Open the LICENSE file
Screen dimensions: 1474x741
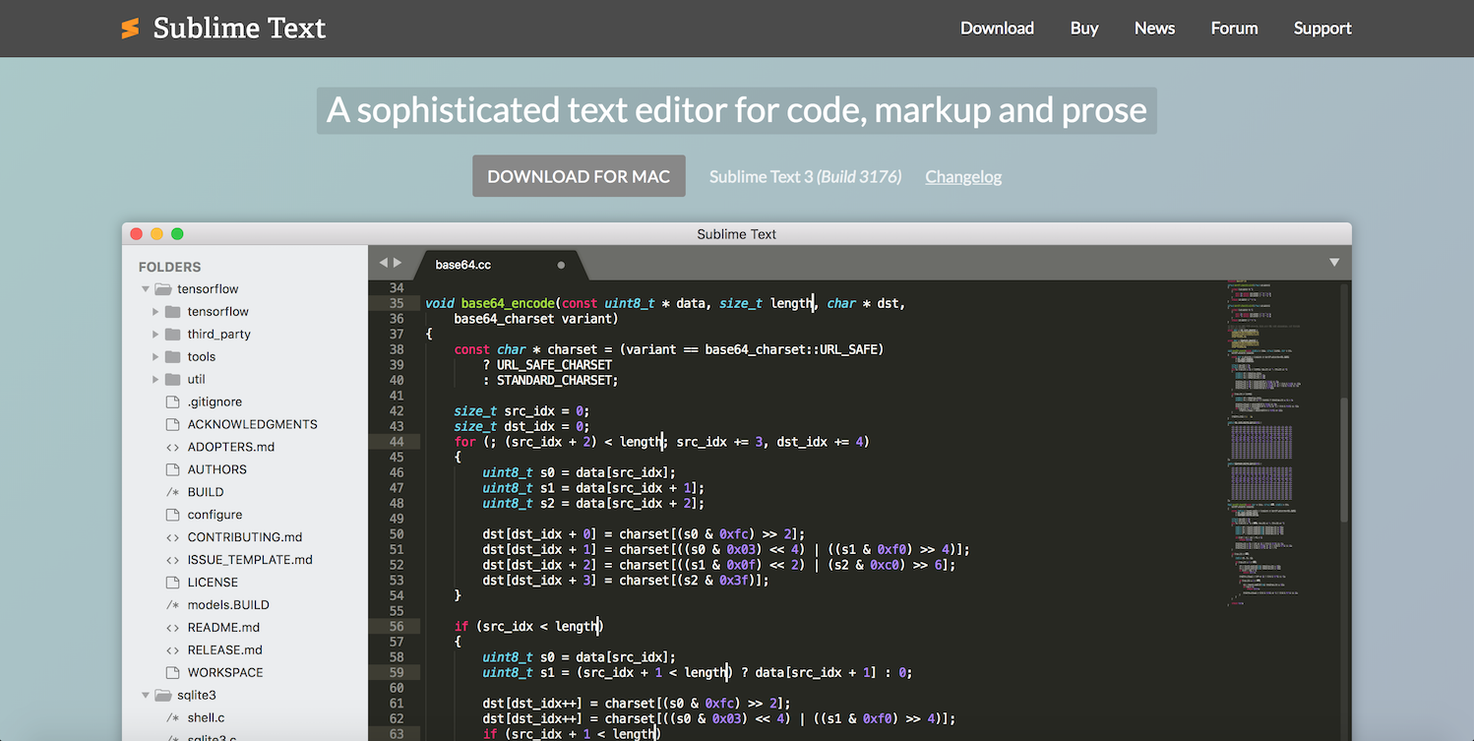click(x=213, y=583)
